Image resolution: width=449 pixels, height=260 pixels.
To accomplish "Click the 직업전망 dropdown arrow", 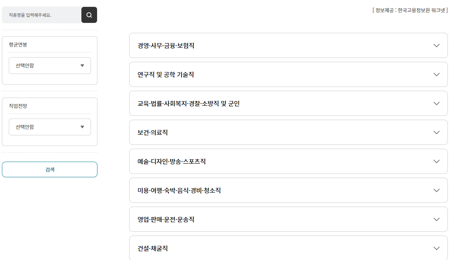I will point(82,127).
